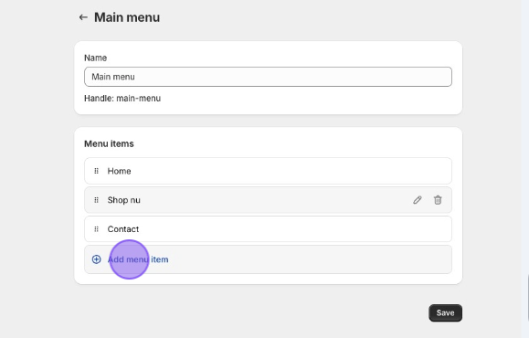Click the Handle: main-menu text
Screen dimensions: 529x338
click(122, 99)
